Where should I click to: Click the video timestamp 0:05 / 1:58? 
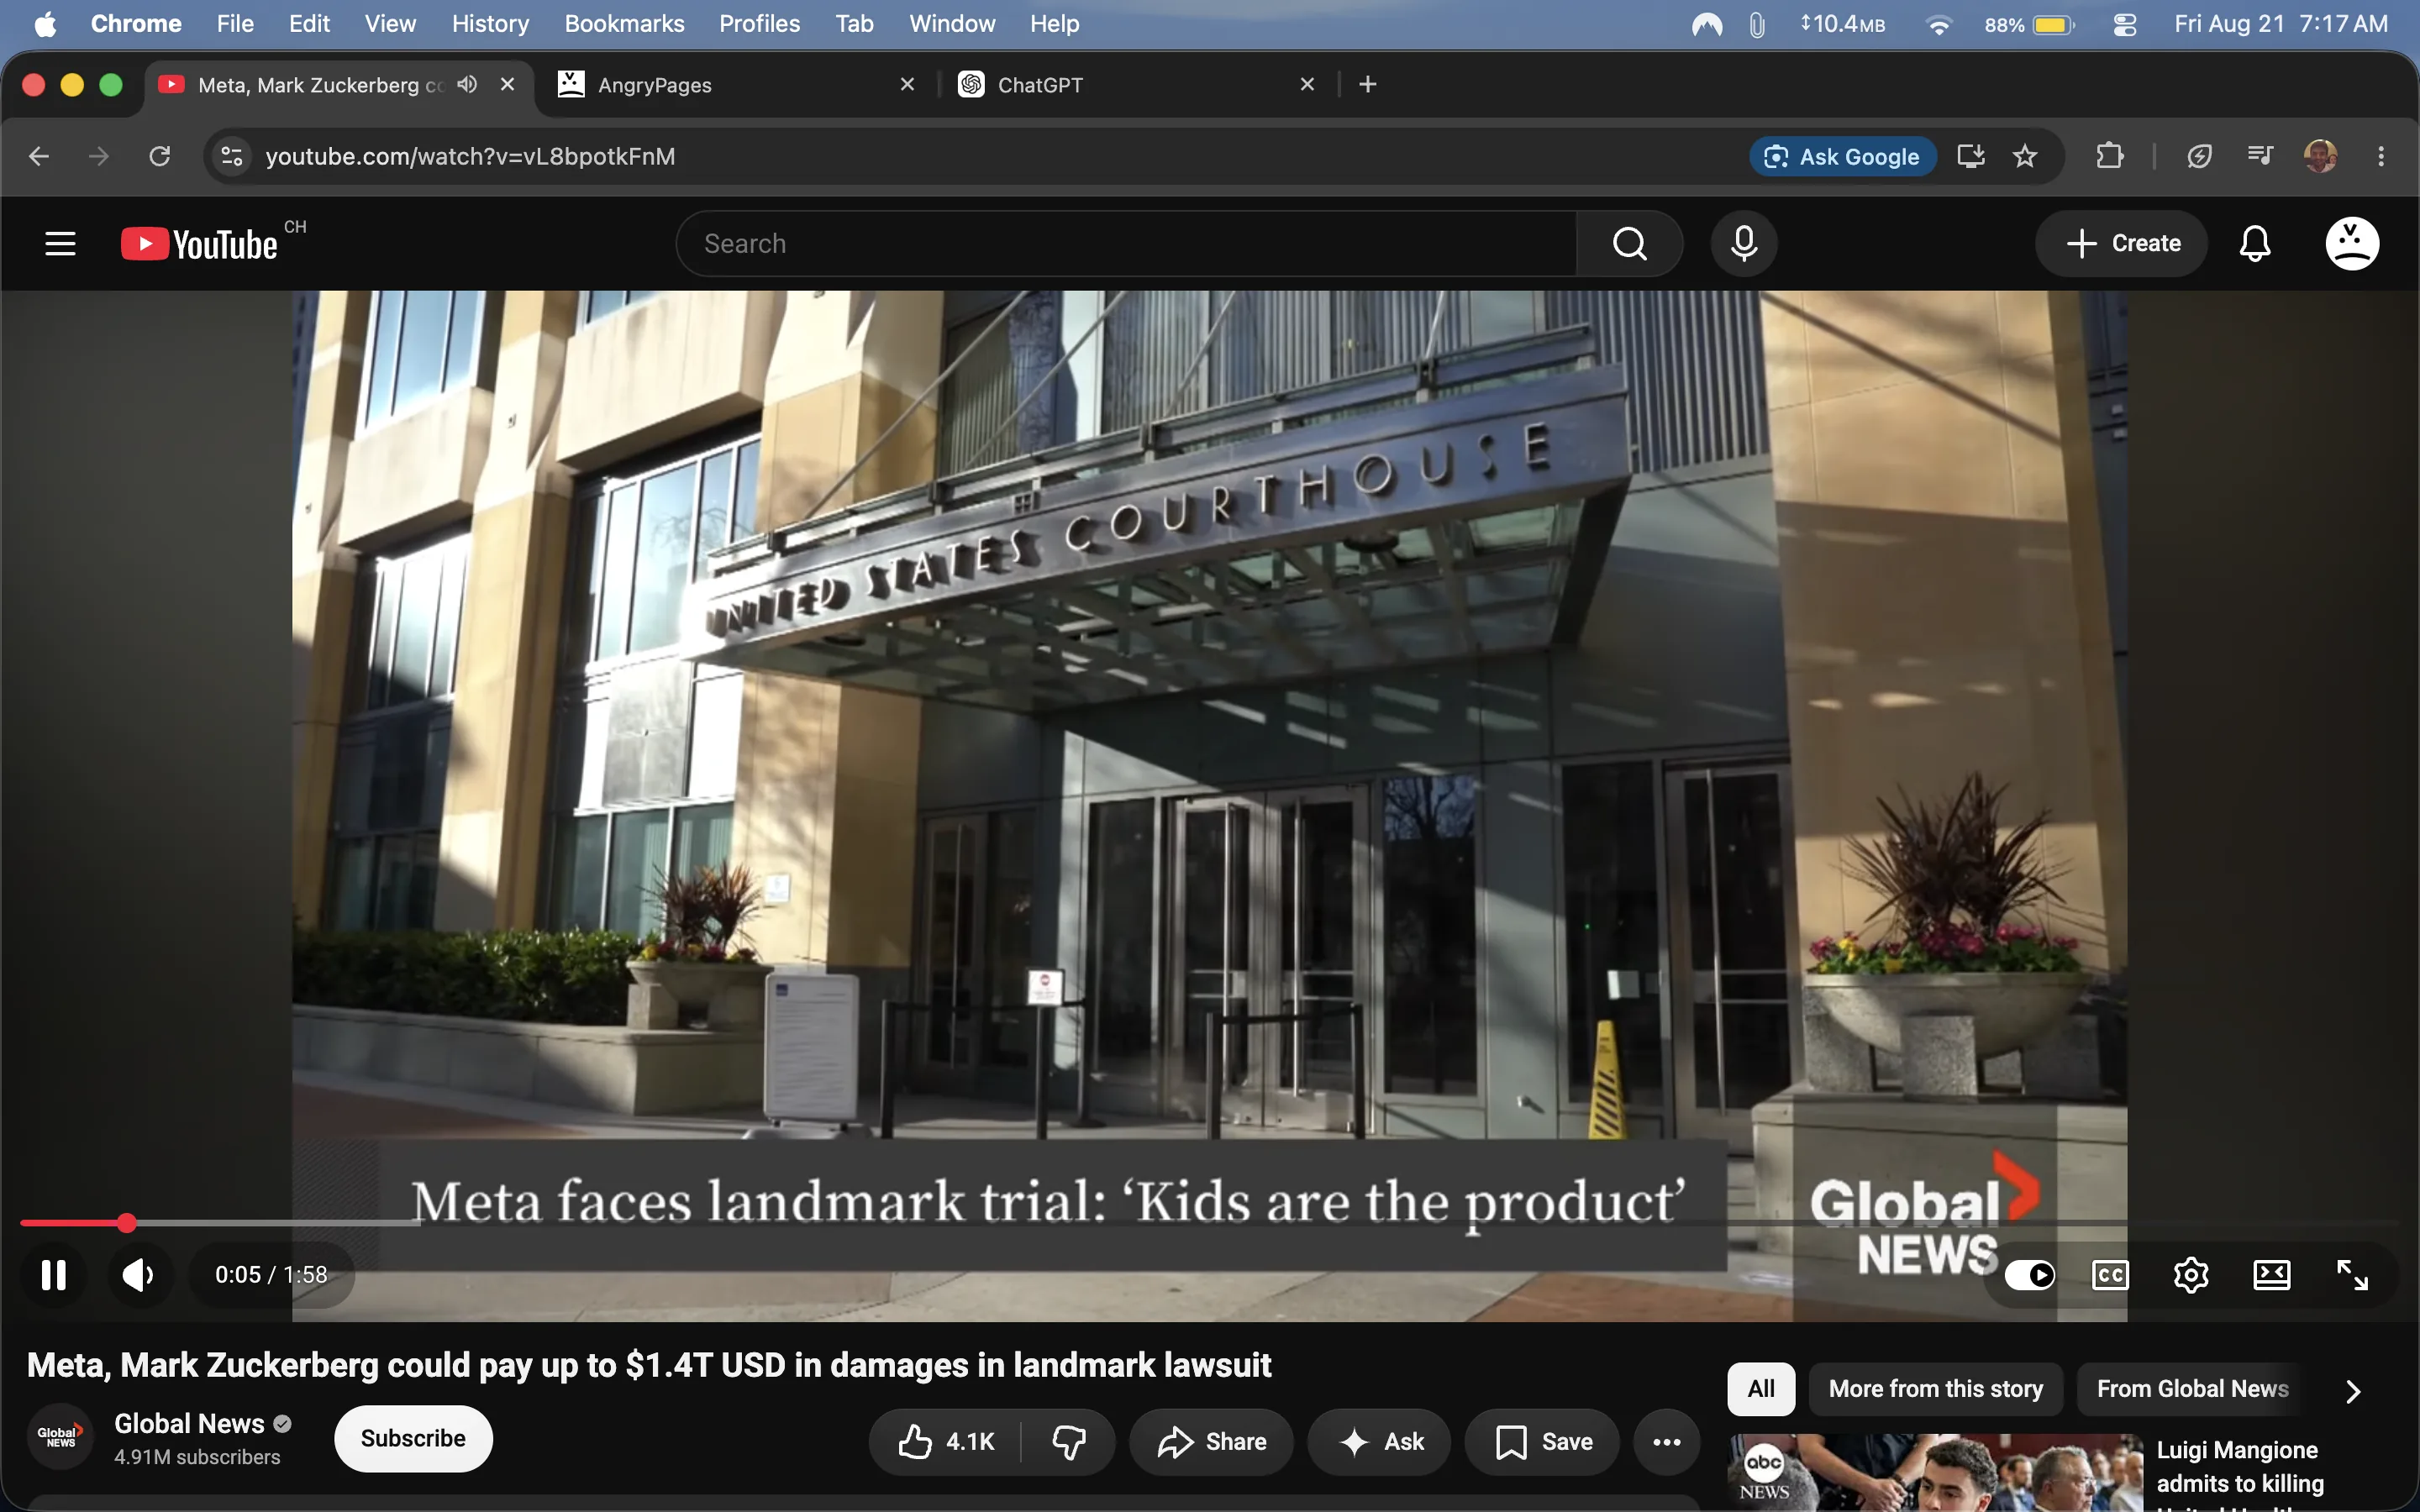coord(271,1275)
